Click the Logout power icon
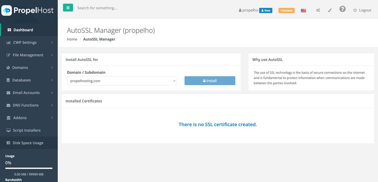 point(355,10)
